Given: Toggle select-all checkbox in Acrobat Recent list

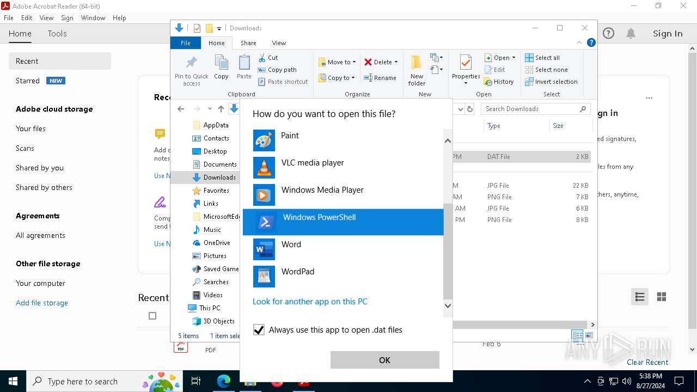Looking at the screenshot, I should (152, 316).
